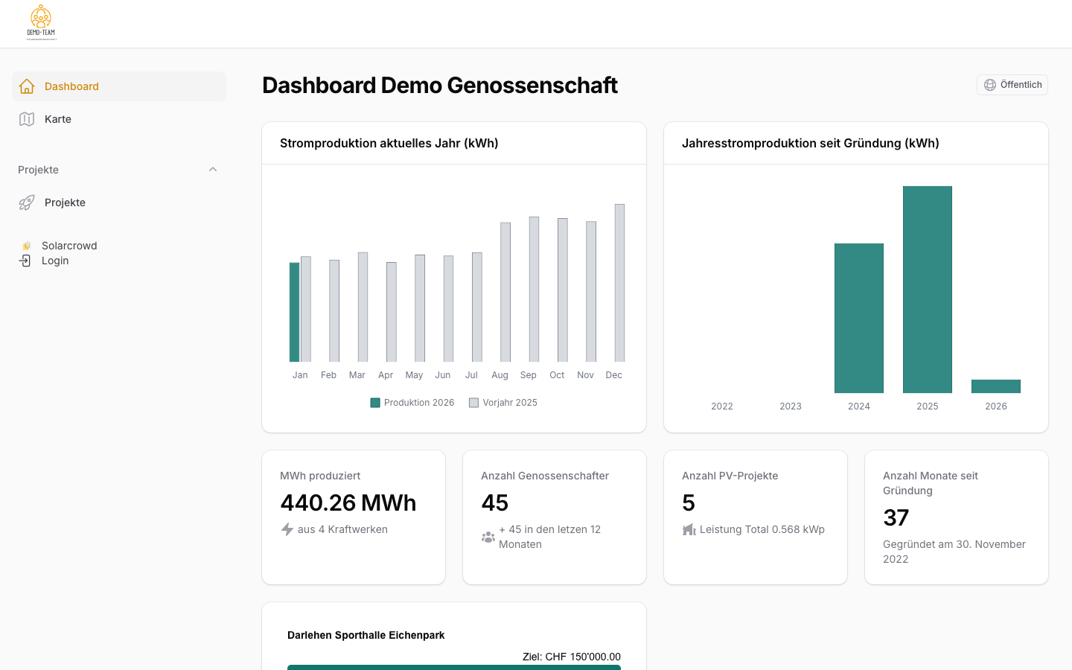Click the chevron beside the Projekte heading
Screen dimensions: 1072x670
click(x=213, y=169)
